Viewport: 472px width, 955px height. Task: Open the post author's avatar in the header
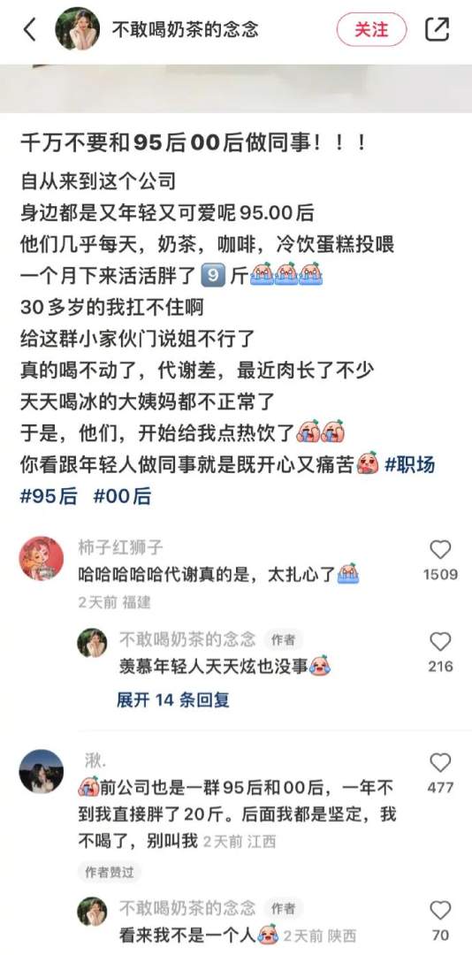78,28
